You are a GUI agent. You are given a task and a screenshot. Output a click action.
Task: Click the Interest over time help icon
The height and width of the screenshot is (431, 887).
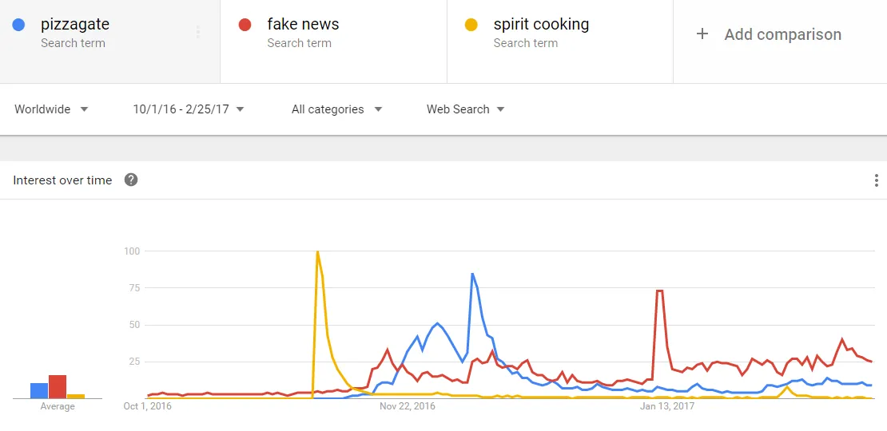(131, 180)
